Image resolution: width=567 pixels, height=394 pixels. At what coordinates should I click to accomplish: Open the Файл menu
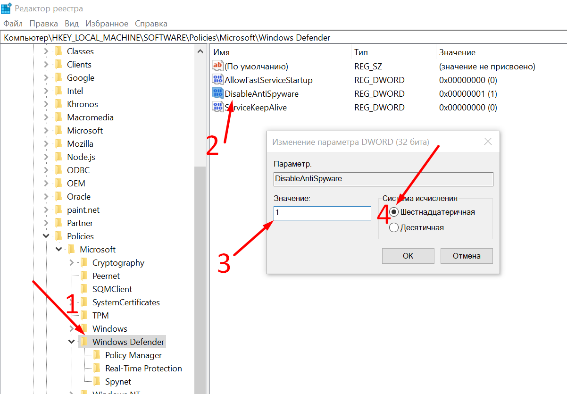[13, 24]
